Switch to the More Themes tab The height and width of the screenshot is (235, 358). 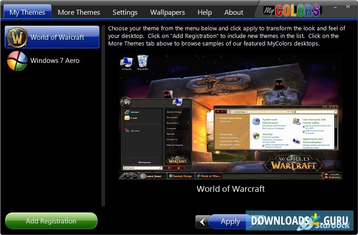click(x=79, y=12)
